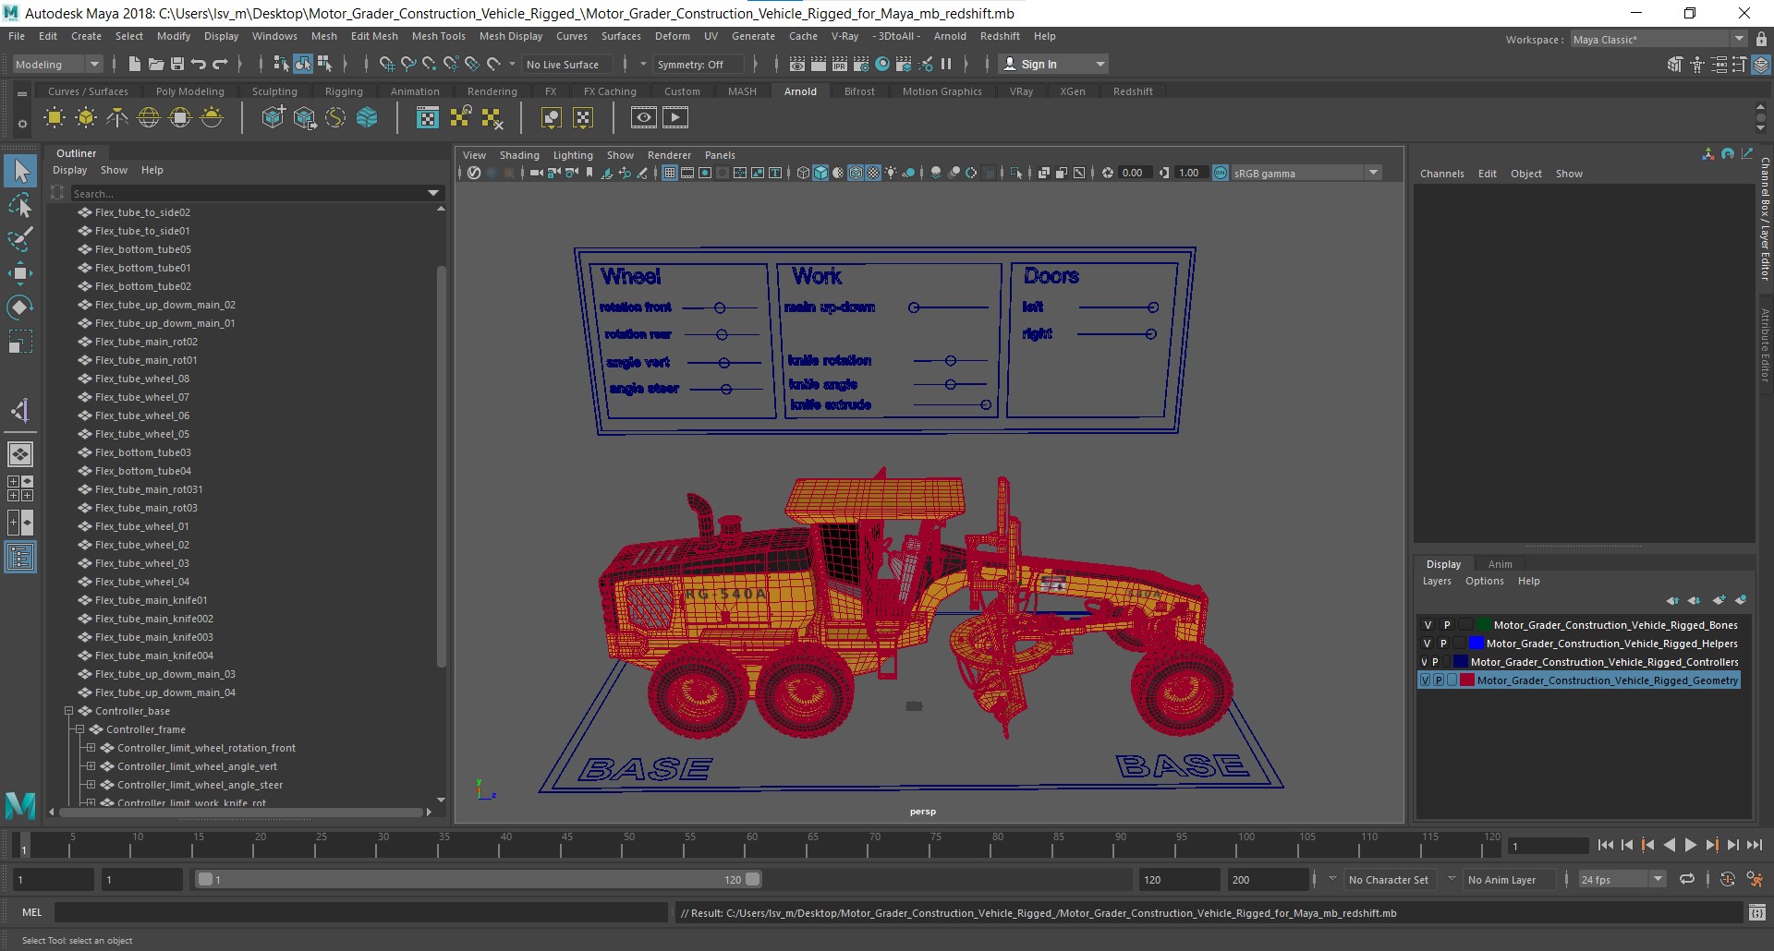Expand Controller_limit_wheel_angle_vert node
1774x951 pixels.
[91, 766]
